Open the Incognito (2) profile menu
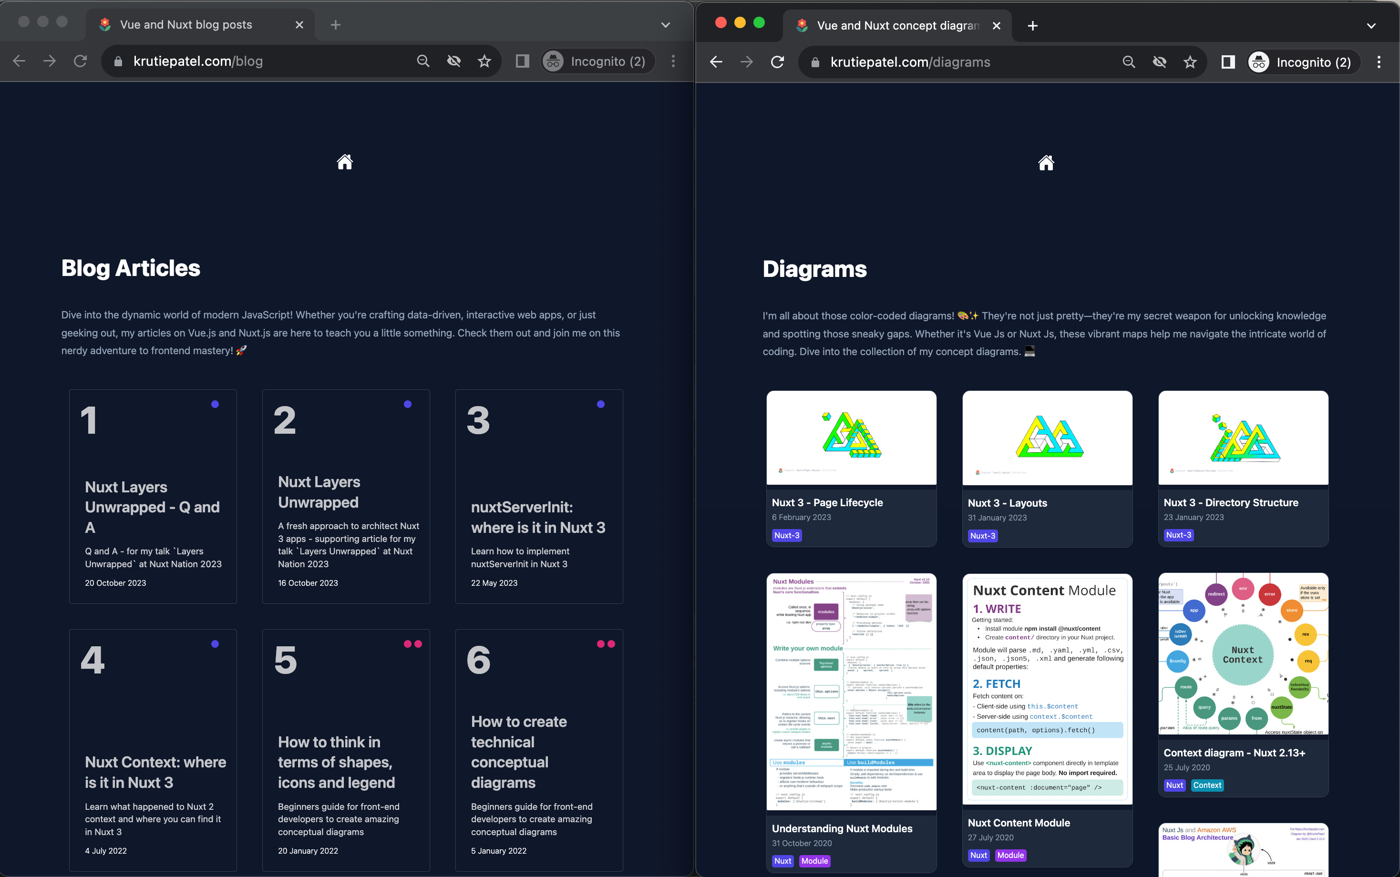Viewport: 1400px width, 877px height. coord(597,61)
